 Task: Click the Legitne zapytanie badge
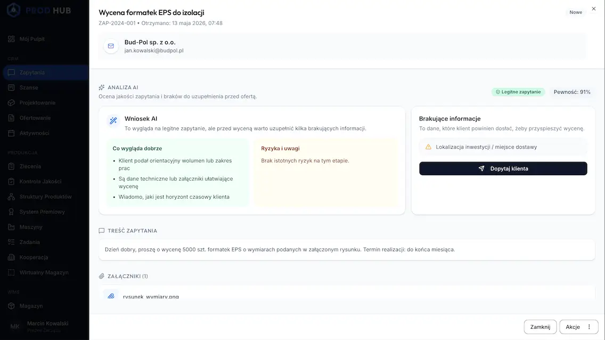[x=518, y=92]
